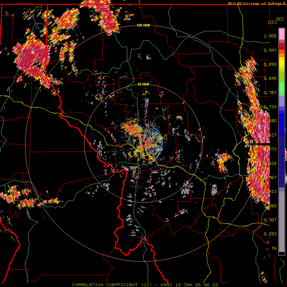Click the TH label at legend bottom
Viewport: 287px width, 287px height.
274,248
